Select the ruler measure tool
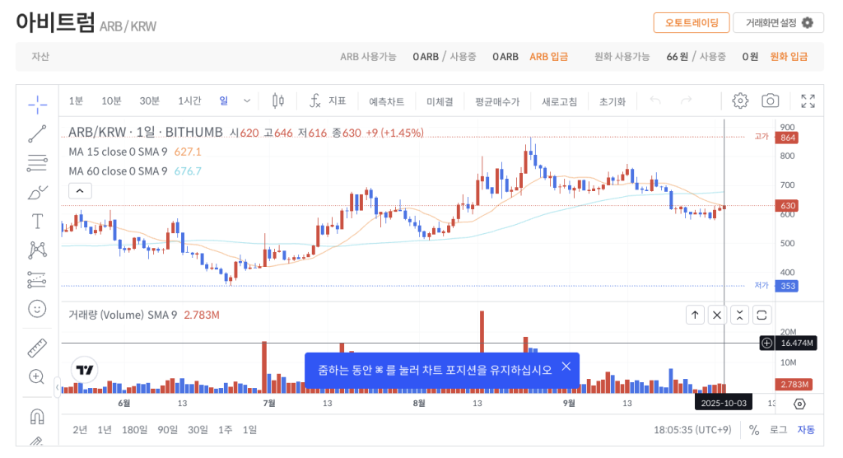Screen dimensions: 843x458 pyautogui.click(x=37, y=348)
